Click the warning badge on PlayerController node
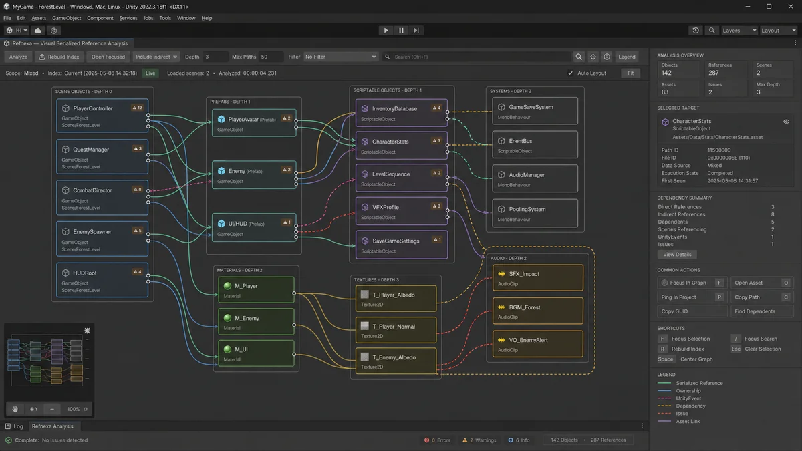The width and height of the screenshot is (802, 451). coord(138,108)
